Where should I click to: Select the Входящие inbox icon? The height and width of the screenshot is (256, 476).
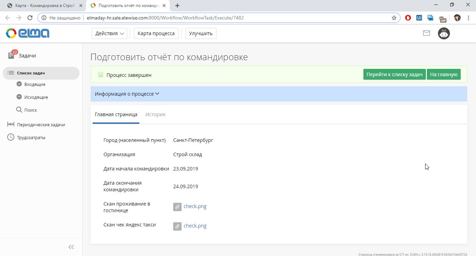pyautogui.click(x=19, y=84)
